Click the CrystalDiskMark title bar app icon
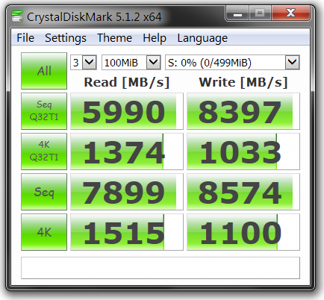Viewport: 324px width, 300px height. pyautogui.click(x=17, y=16)
